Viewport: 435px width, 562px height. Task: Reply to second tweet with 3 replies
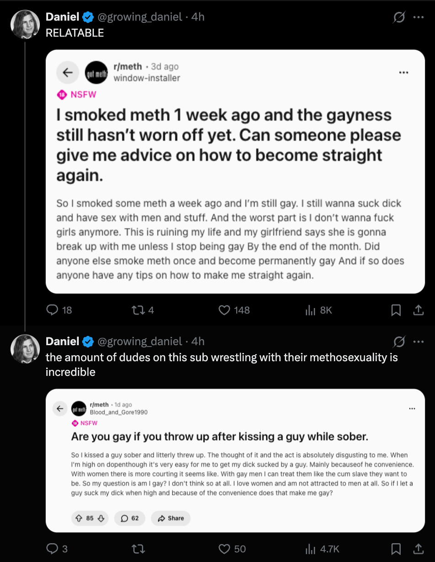57,549
